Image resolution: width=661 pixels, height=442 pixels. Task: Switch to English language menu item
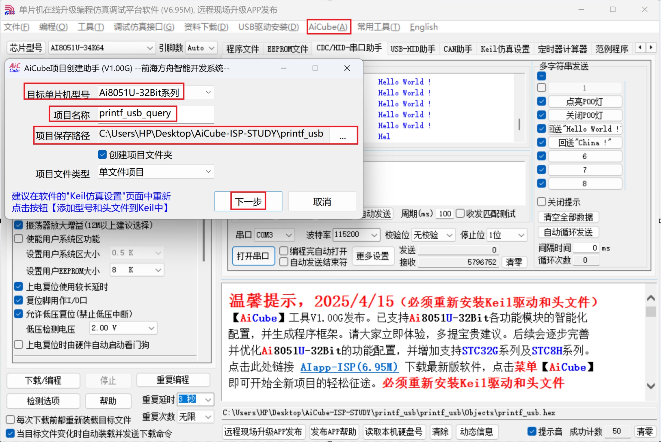point(424,27)
